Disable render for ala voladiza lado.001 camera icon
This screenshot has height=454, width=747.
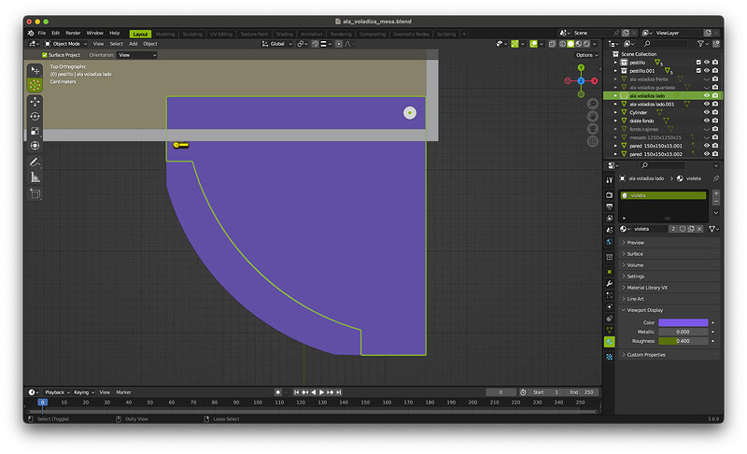715,104
